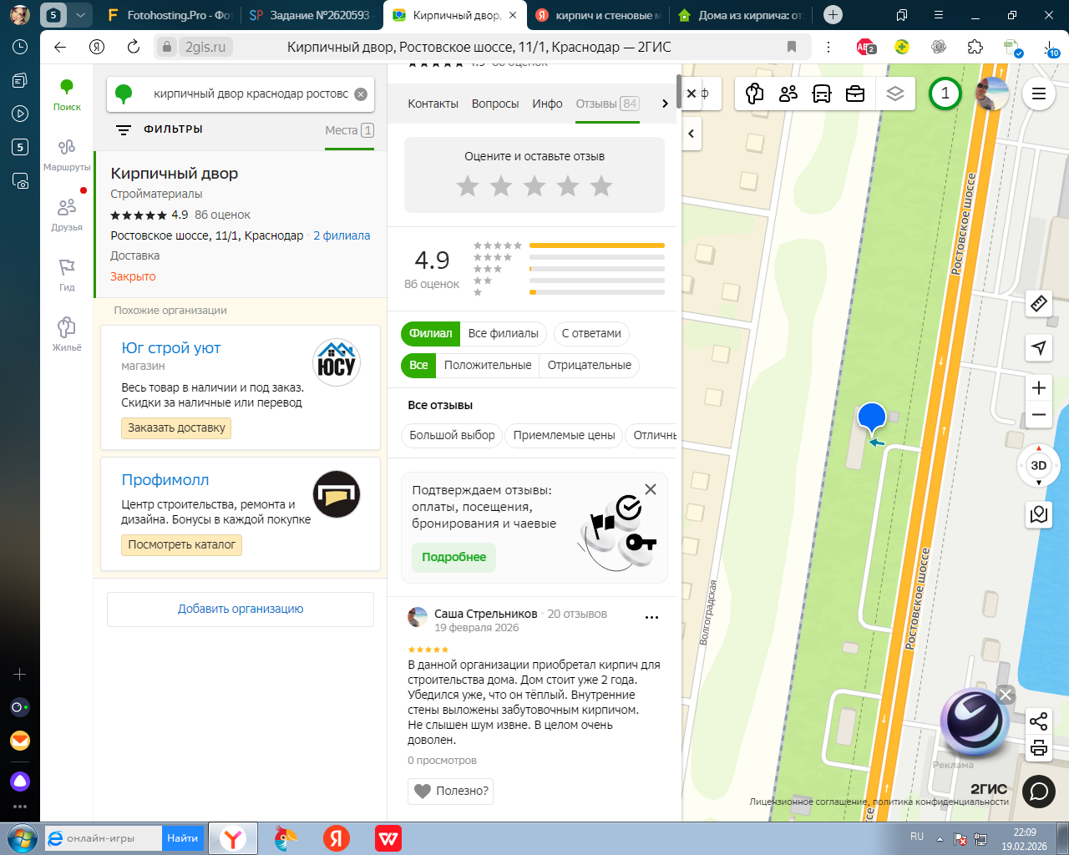Center the map on my location

(x=1039, y=347)
